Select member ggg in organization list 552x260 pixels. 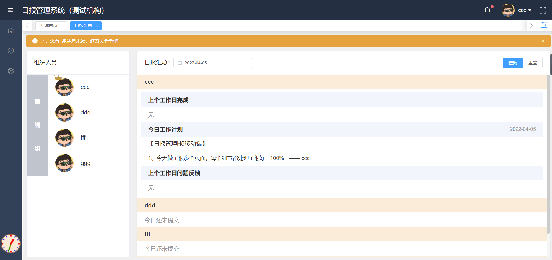(x=86, y=163)
